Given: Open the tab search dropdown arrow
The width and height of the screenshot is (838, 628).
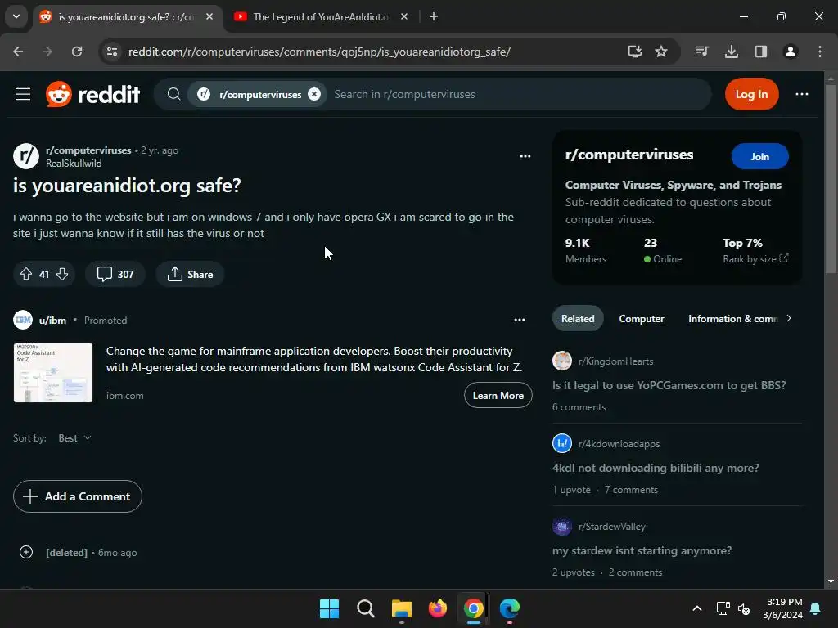Looking at the screenshot, I should click(x=16, y=17).
